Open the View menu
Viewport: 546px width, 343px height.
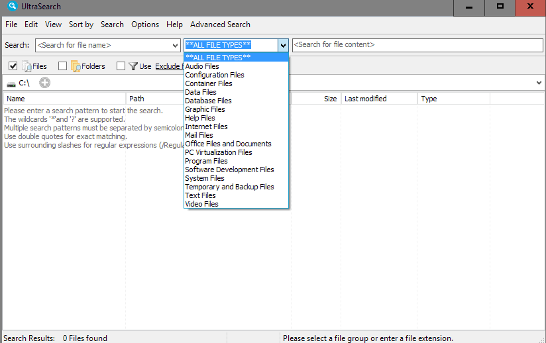tap(53, 24)
